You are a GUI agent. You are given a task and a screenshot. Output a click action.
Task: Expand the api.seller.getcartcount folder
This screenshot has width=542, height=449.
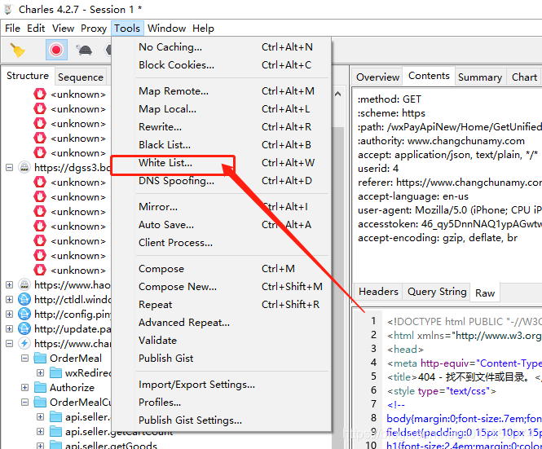pos(41,431)
